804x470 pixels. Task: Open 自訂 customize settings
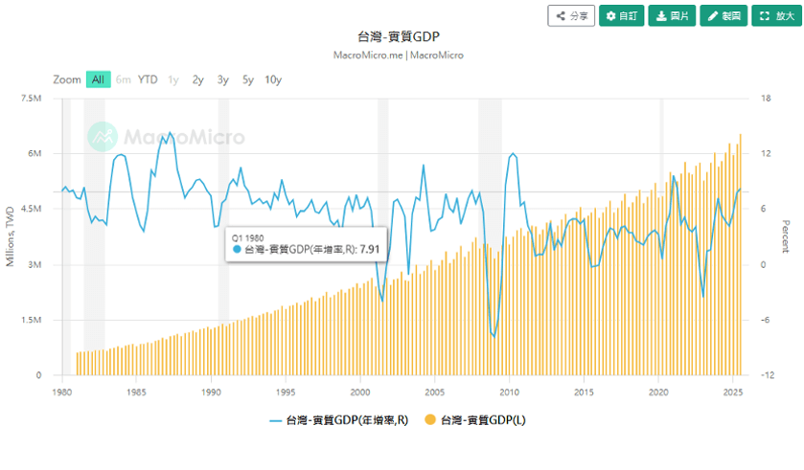[x=621, y=16]
